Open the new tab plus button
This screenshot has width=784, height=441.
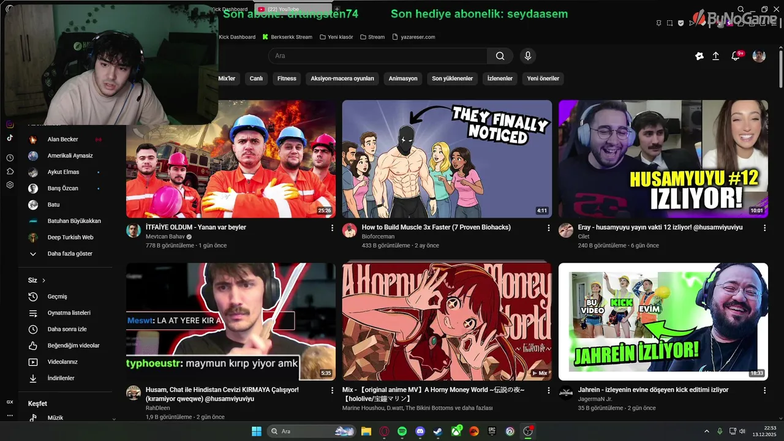336,9
